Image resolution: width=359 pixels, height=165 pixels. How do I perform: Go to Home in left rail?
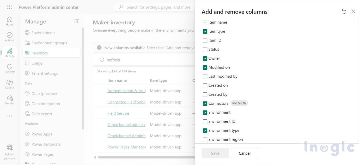tap(9, 21)
